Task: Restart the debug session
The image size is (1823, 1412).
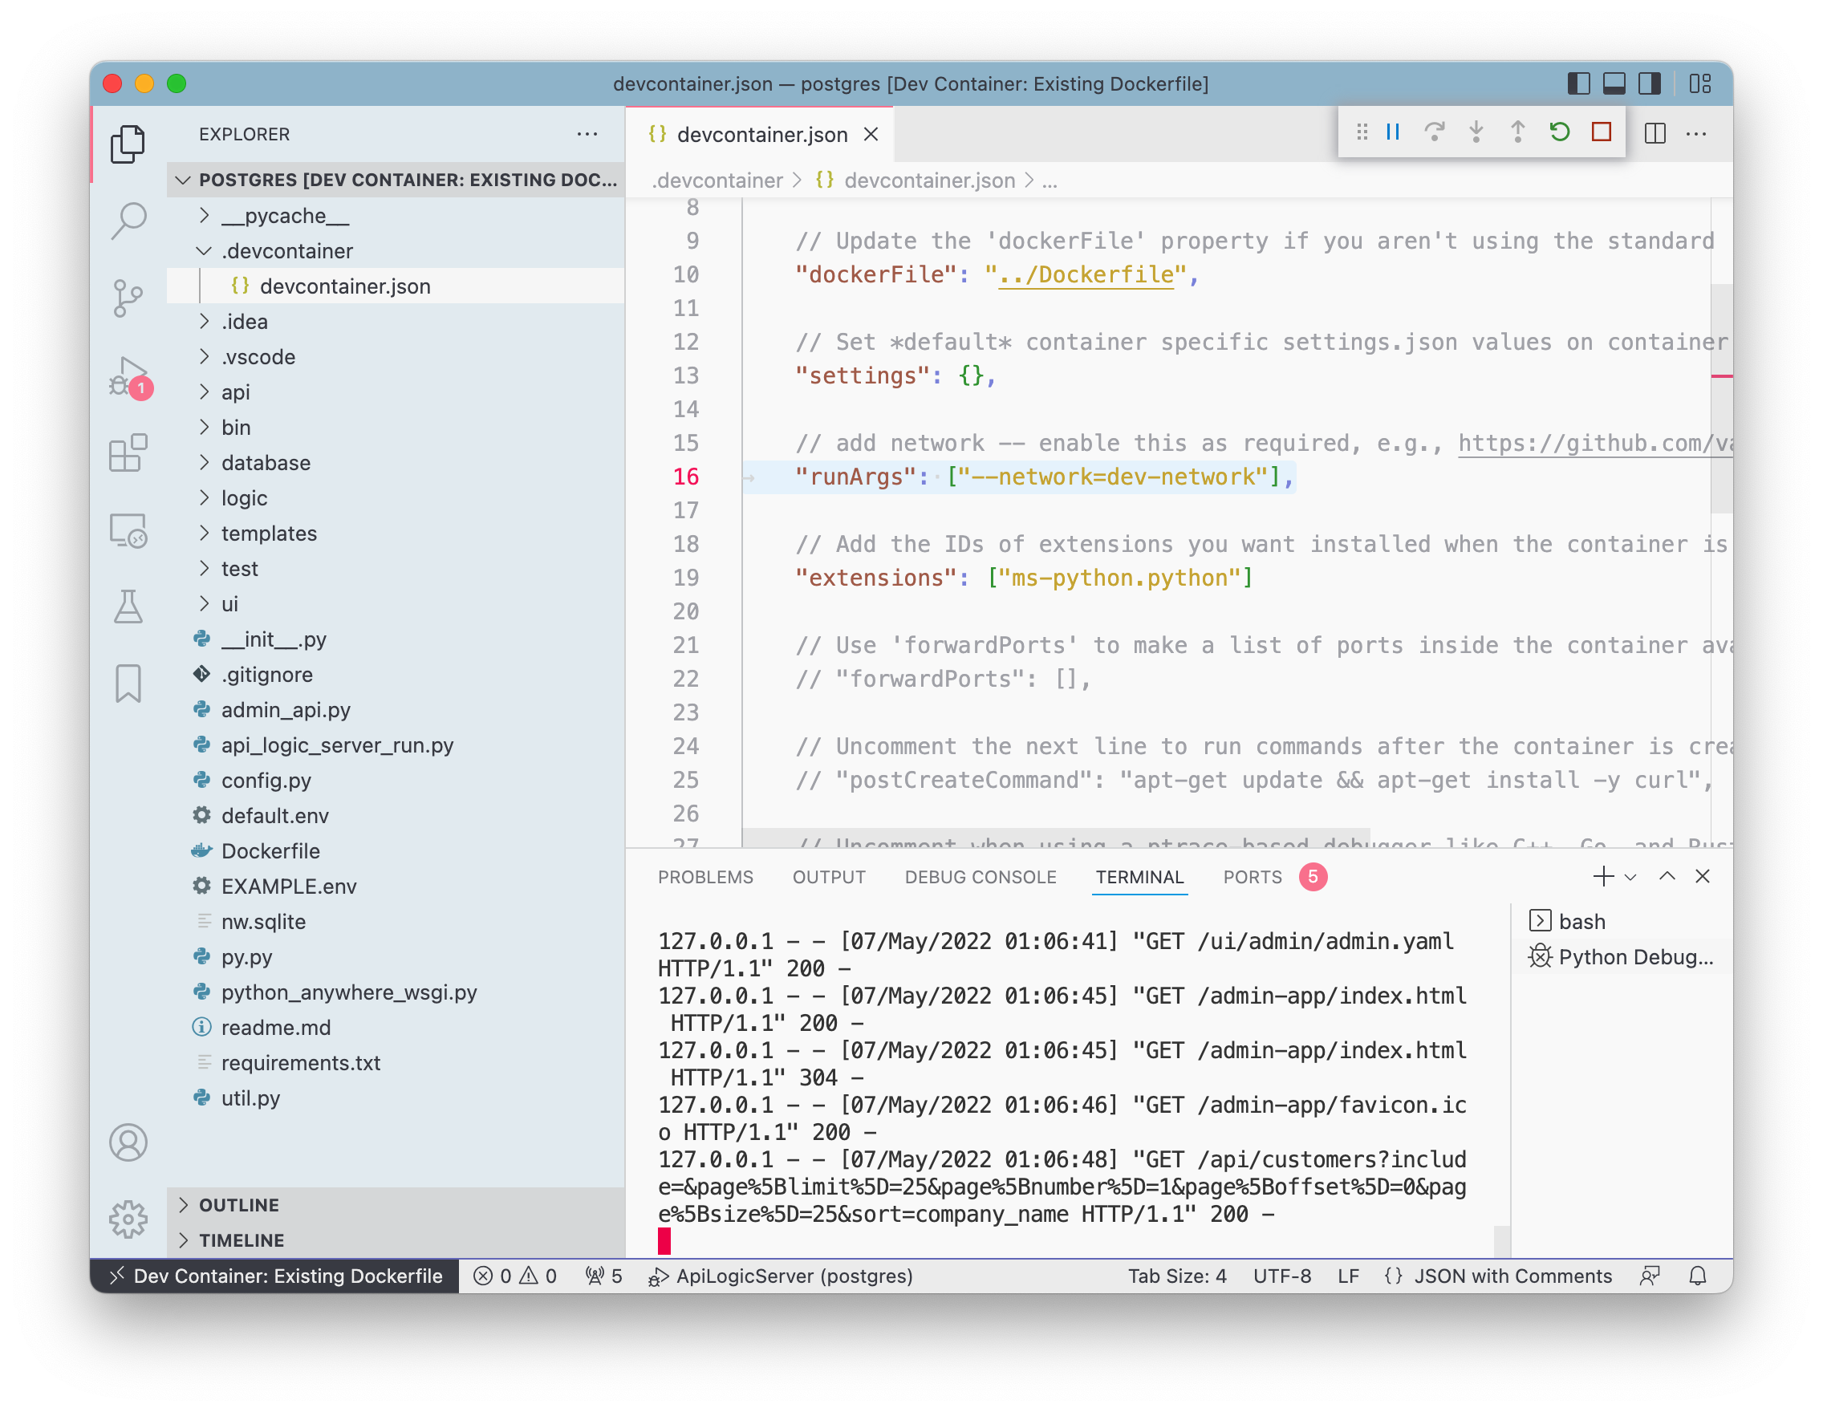Action: pyautogui.click(x=1559, y=132)
